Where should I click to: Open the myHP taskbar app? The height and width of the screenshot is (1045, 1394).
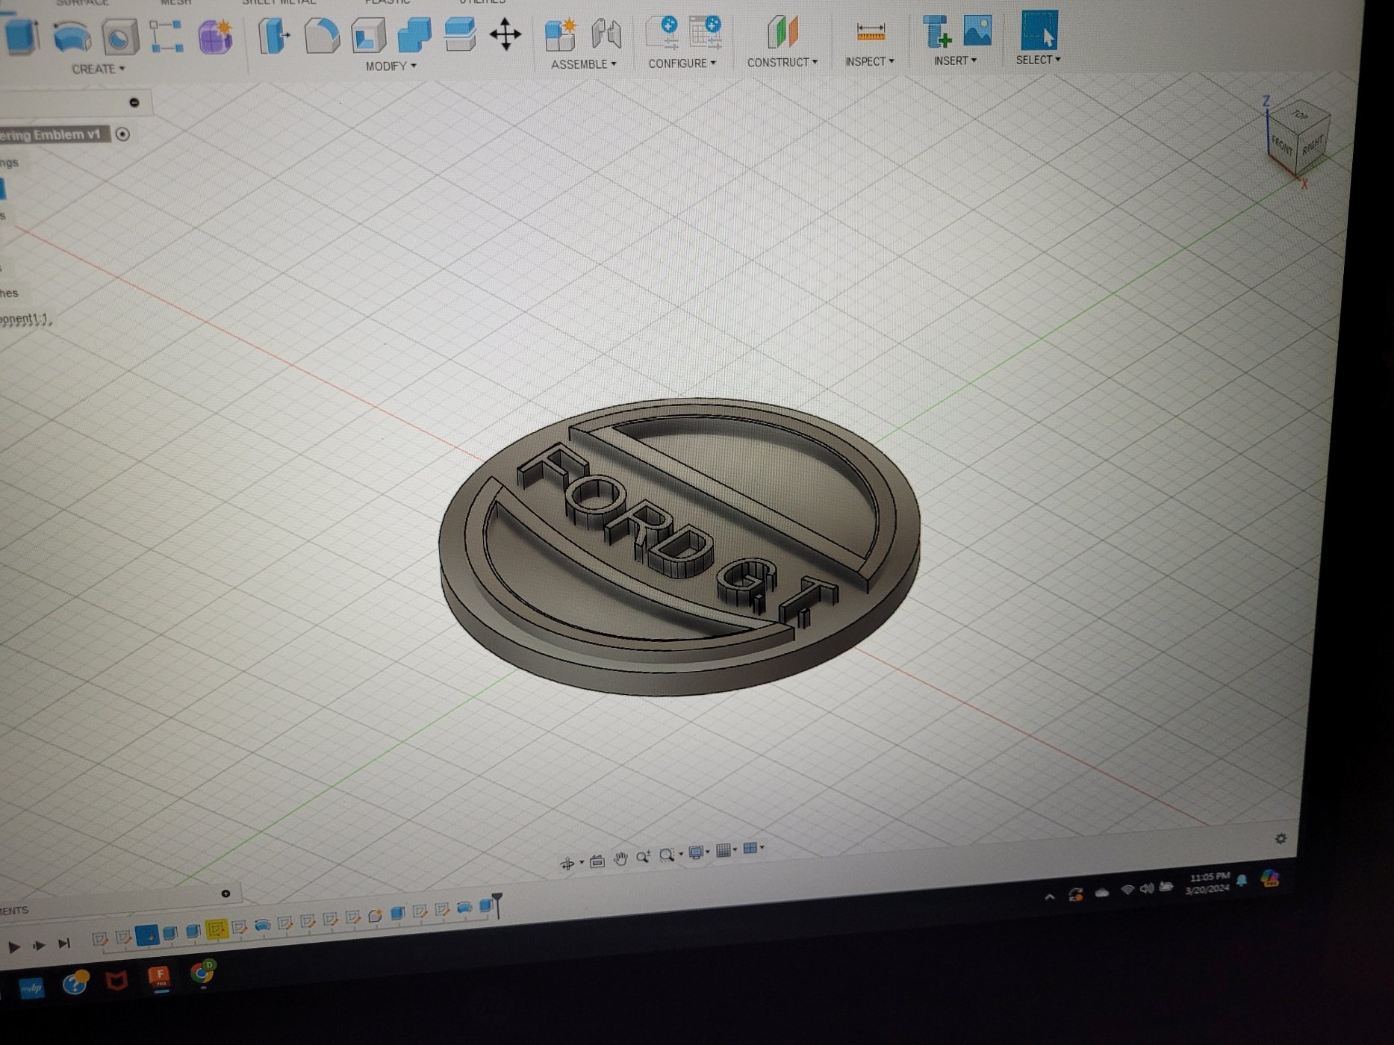click(x=31, y=988)
